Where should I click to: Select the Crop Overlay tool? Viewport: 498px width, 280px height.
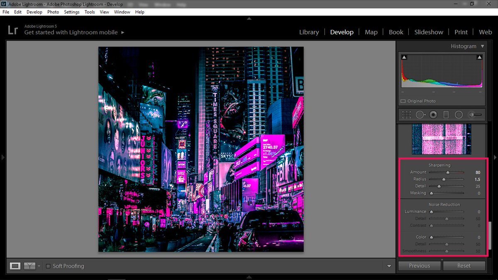(x=406, y=115)
